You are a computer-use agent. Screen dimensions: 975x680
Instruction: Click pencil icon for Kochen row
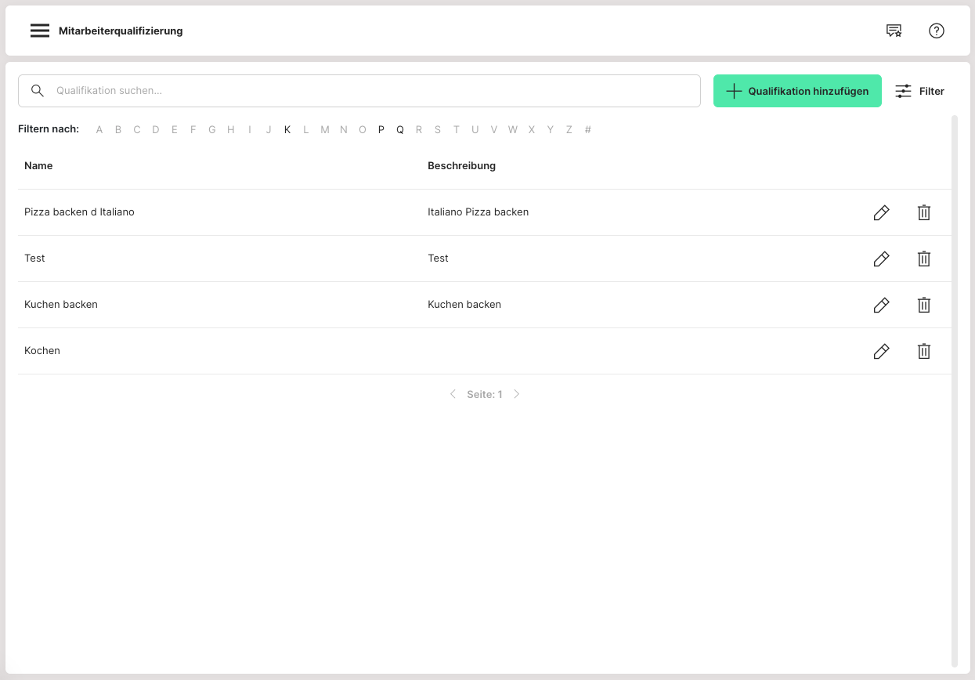pos(881,351)
